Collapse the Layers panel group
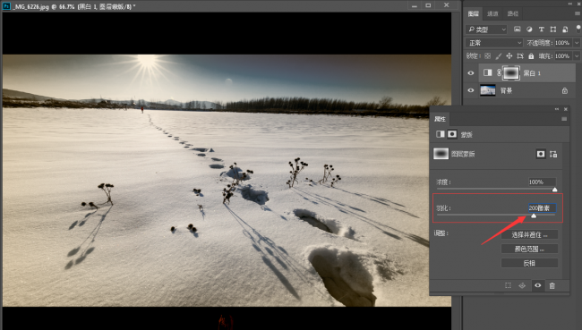The width and height of the screenshot is (582, 330). (570, 4)
